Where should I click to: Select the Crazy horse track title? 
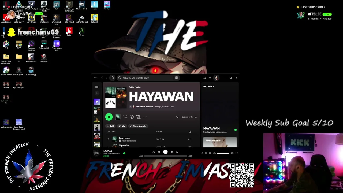[x=124, y=138]
